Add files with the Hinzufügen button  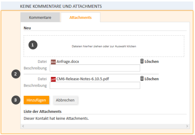(36, 100)
